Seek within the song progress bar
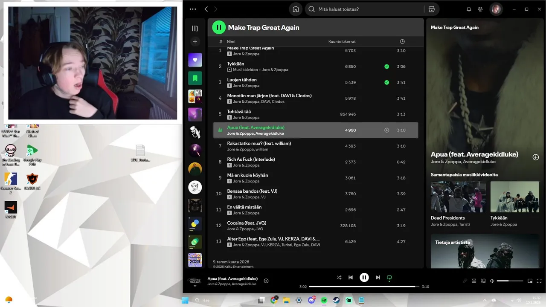The image size is (546, 307). pos(364,287)
